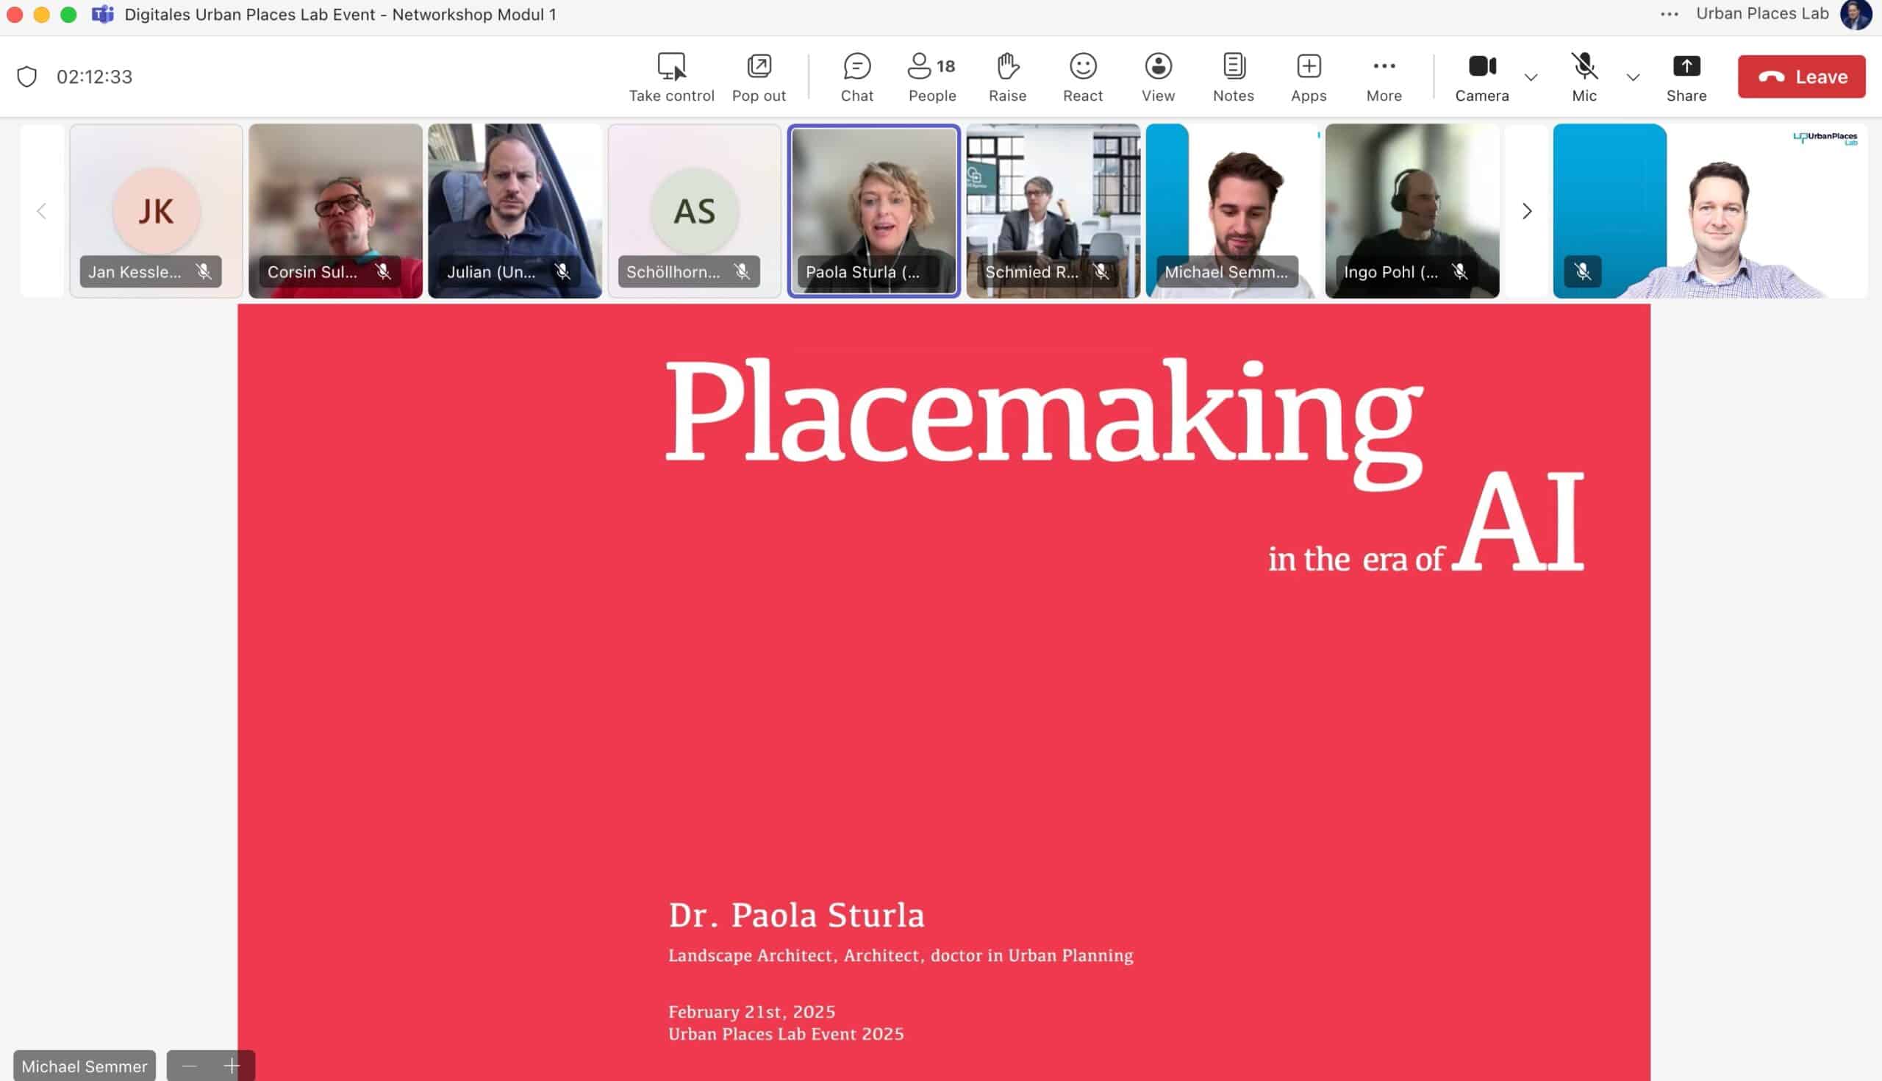The image size is (1882, 1081).
Task: Zoom in shared content with plus button
Action: click(232, 1066)
